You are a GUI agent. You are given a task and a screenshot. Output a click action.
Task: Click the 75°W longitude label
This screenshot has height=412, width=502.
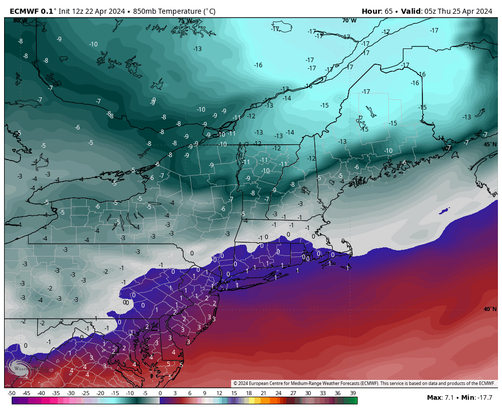[x=185, y=21]
